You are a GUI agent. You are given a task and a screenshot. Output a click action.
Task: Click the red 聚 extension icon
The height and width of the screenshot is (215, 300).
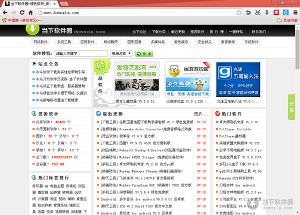(276, 12)
